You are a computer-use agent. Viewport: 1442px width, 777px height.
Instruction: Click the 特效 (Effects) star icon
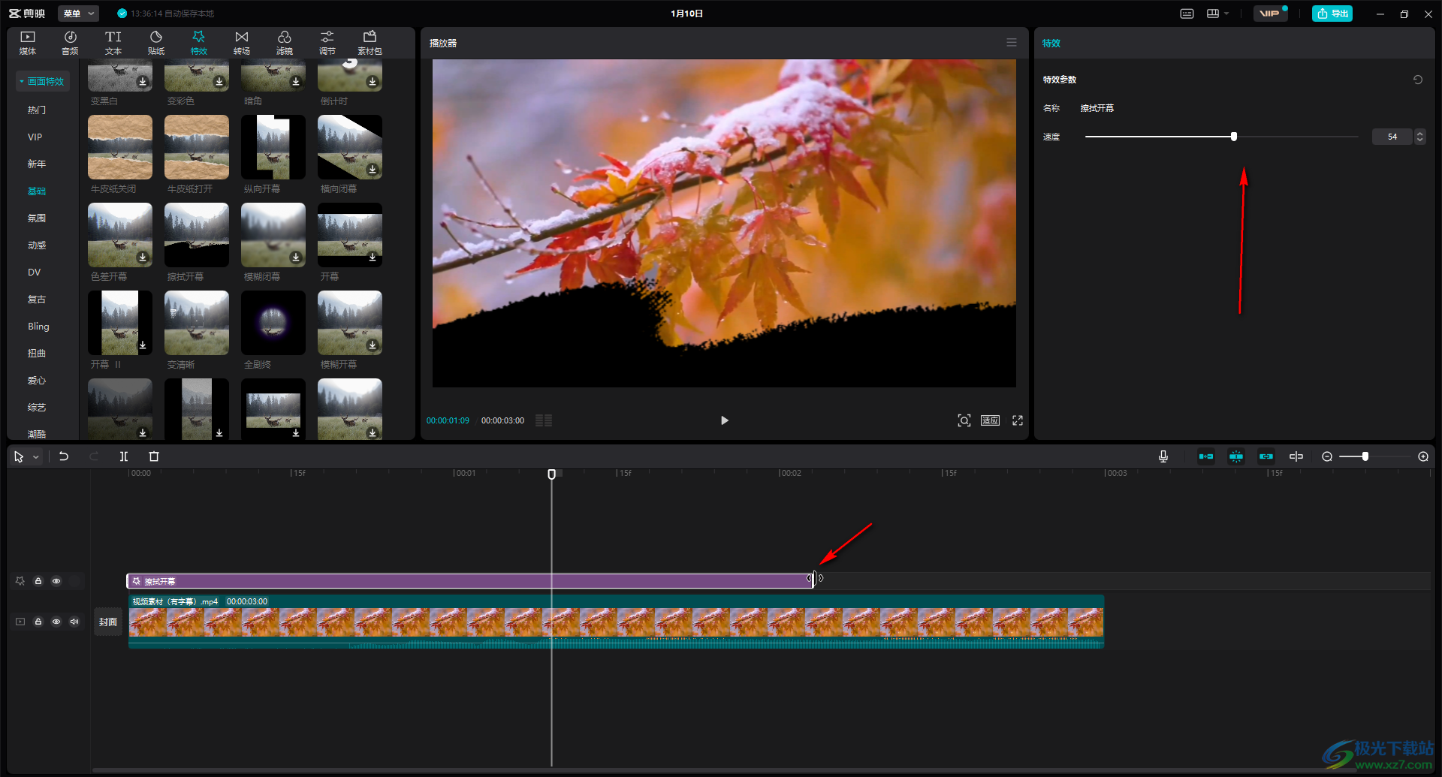click(x=199, y=37)
